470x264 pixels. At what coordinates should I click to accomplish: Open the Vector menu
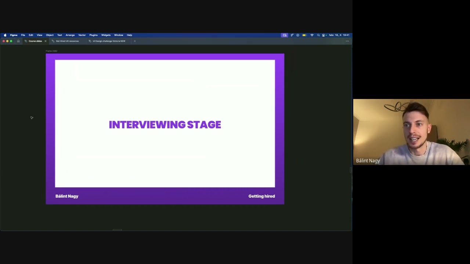coord(82,35)
